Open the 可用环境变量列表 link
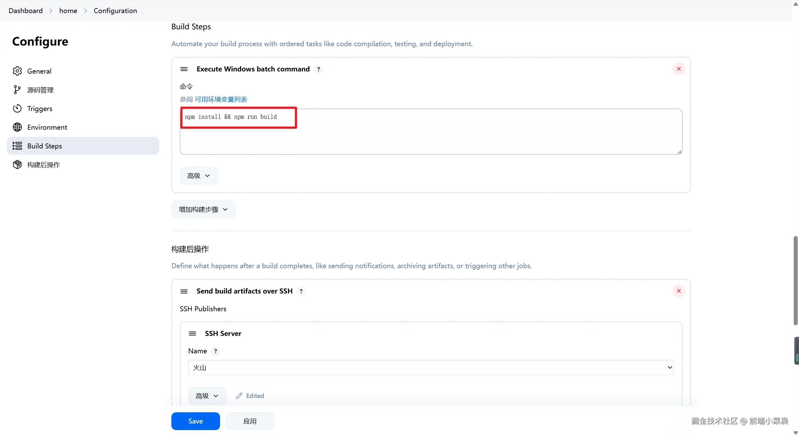Image resolution: width=799 pixels, height=436 pixels. pos(221,99)
